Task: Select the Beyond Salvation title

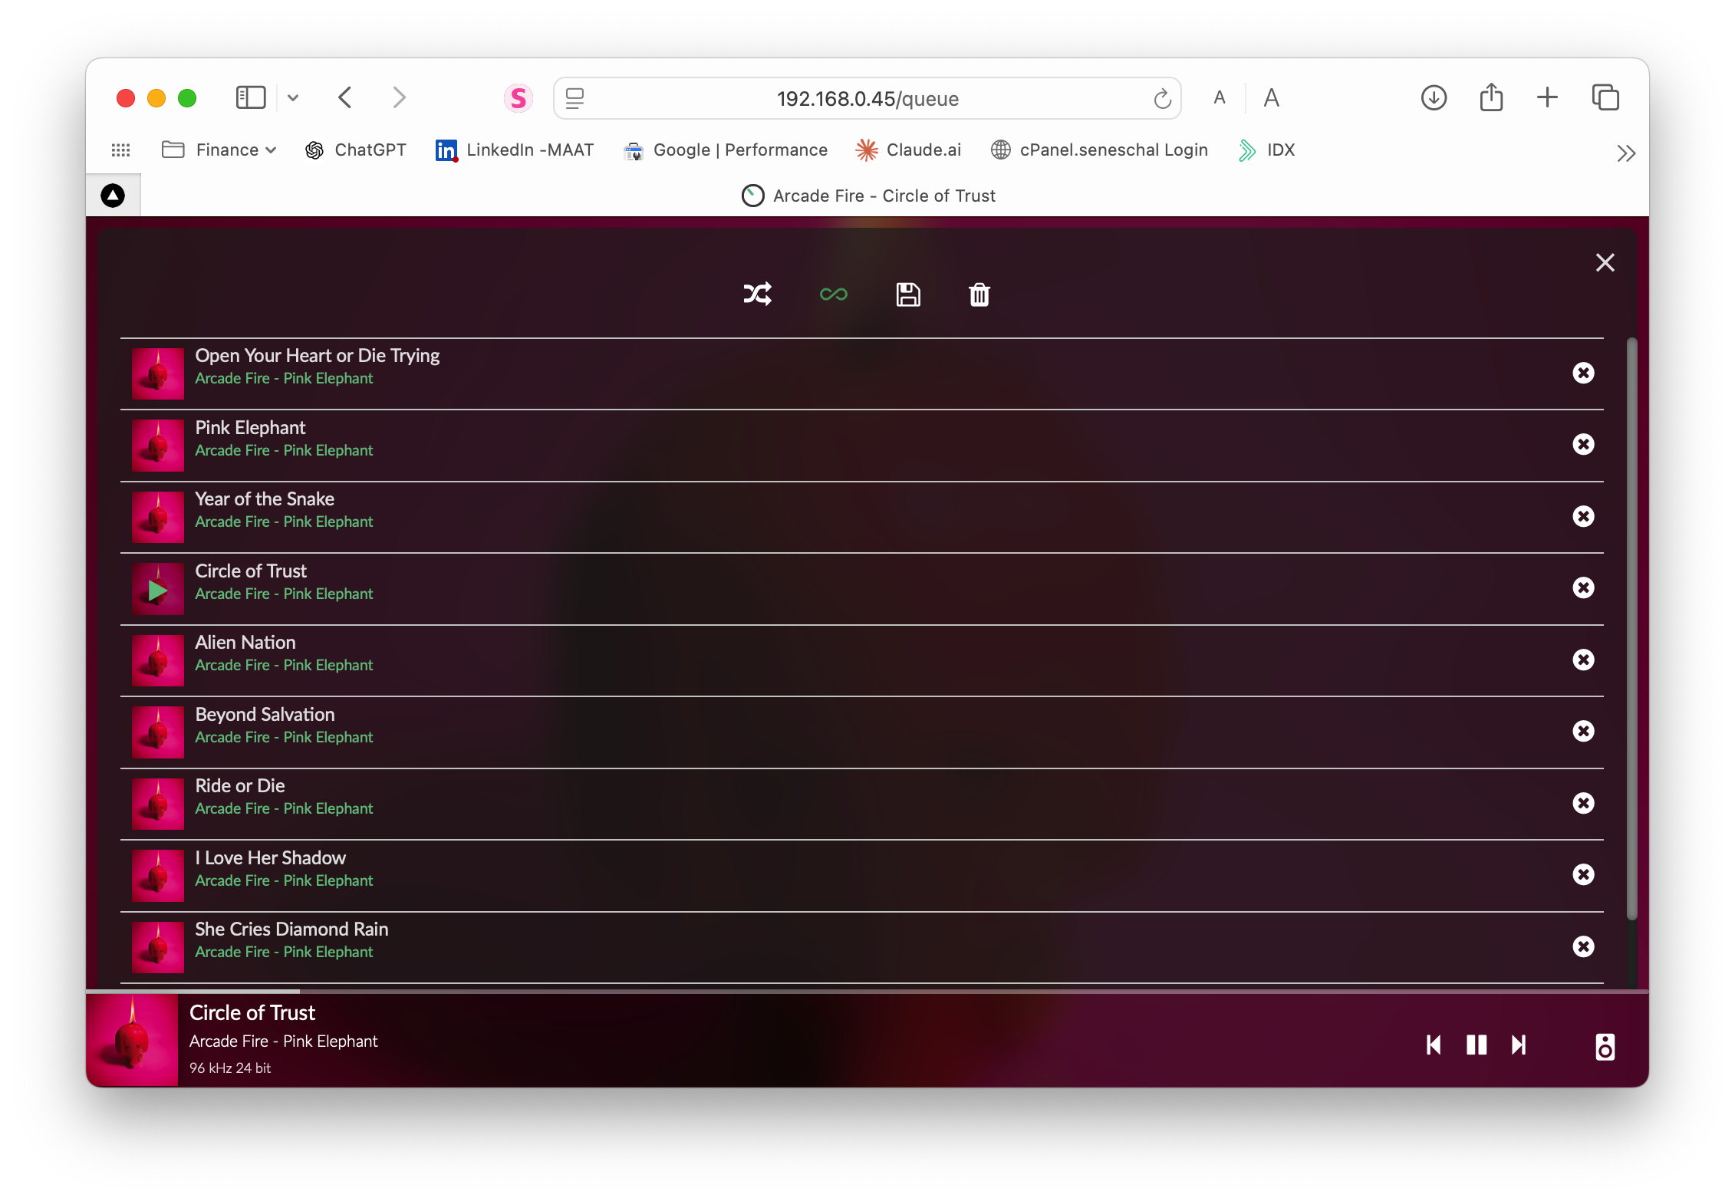Action: click(265, 715)
